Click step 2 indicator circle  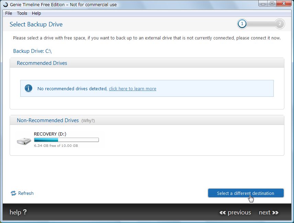(x=280, y=24)
